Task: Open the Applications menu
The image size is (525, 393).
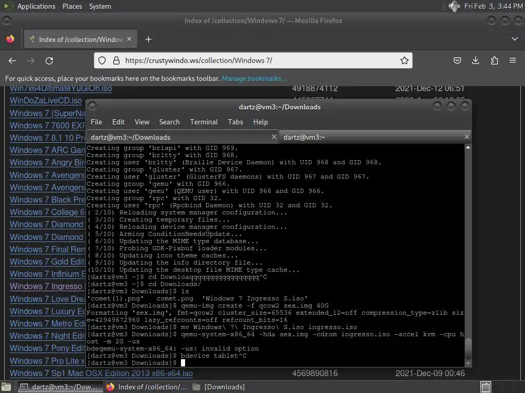Action: 36,6
